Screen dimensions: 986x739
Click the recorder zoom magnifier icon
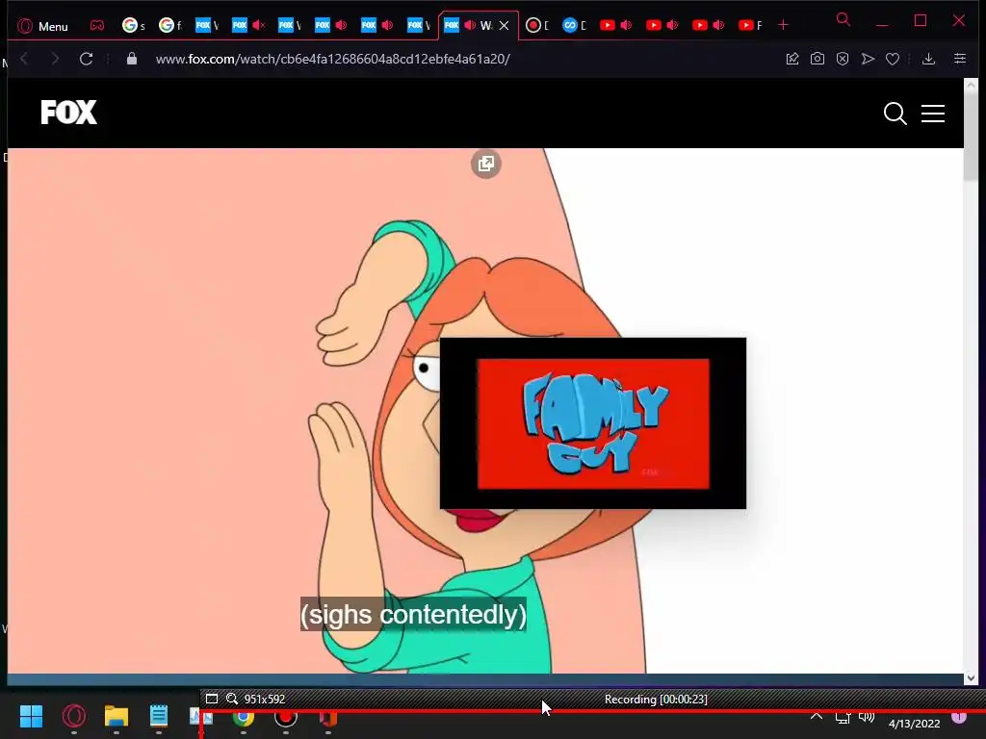tap(232, 699)
